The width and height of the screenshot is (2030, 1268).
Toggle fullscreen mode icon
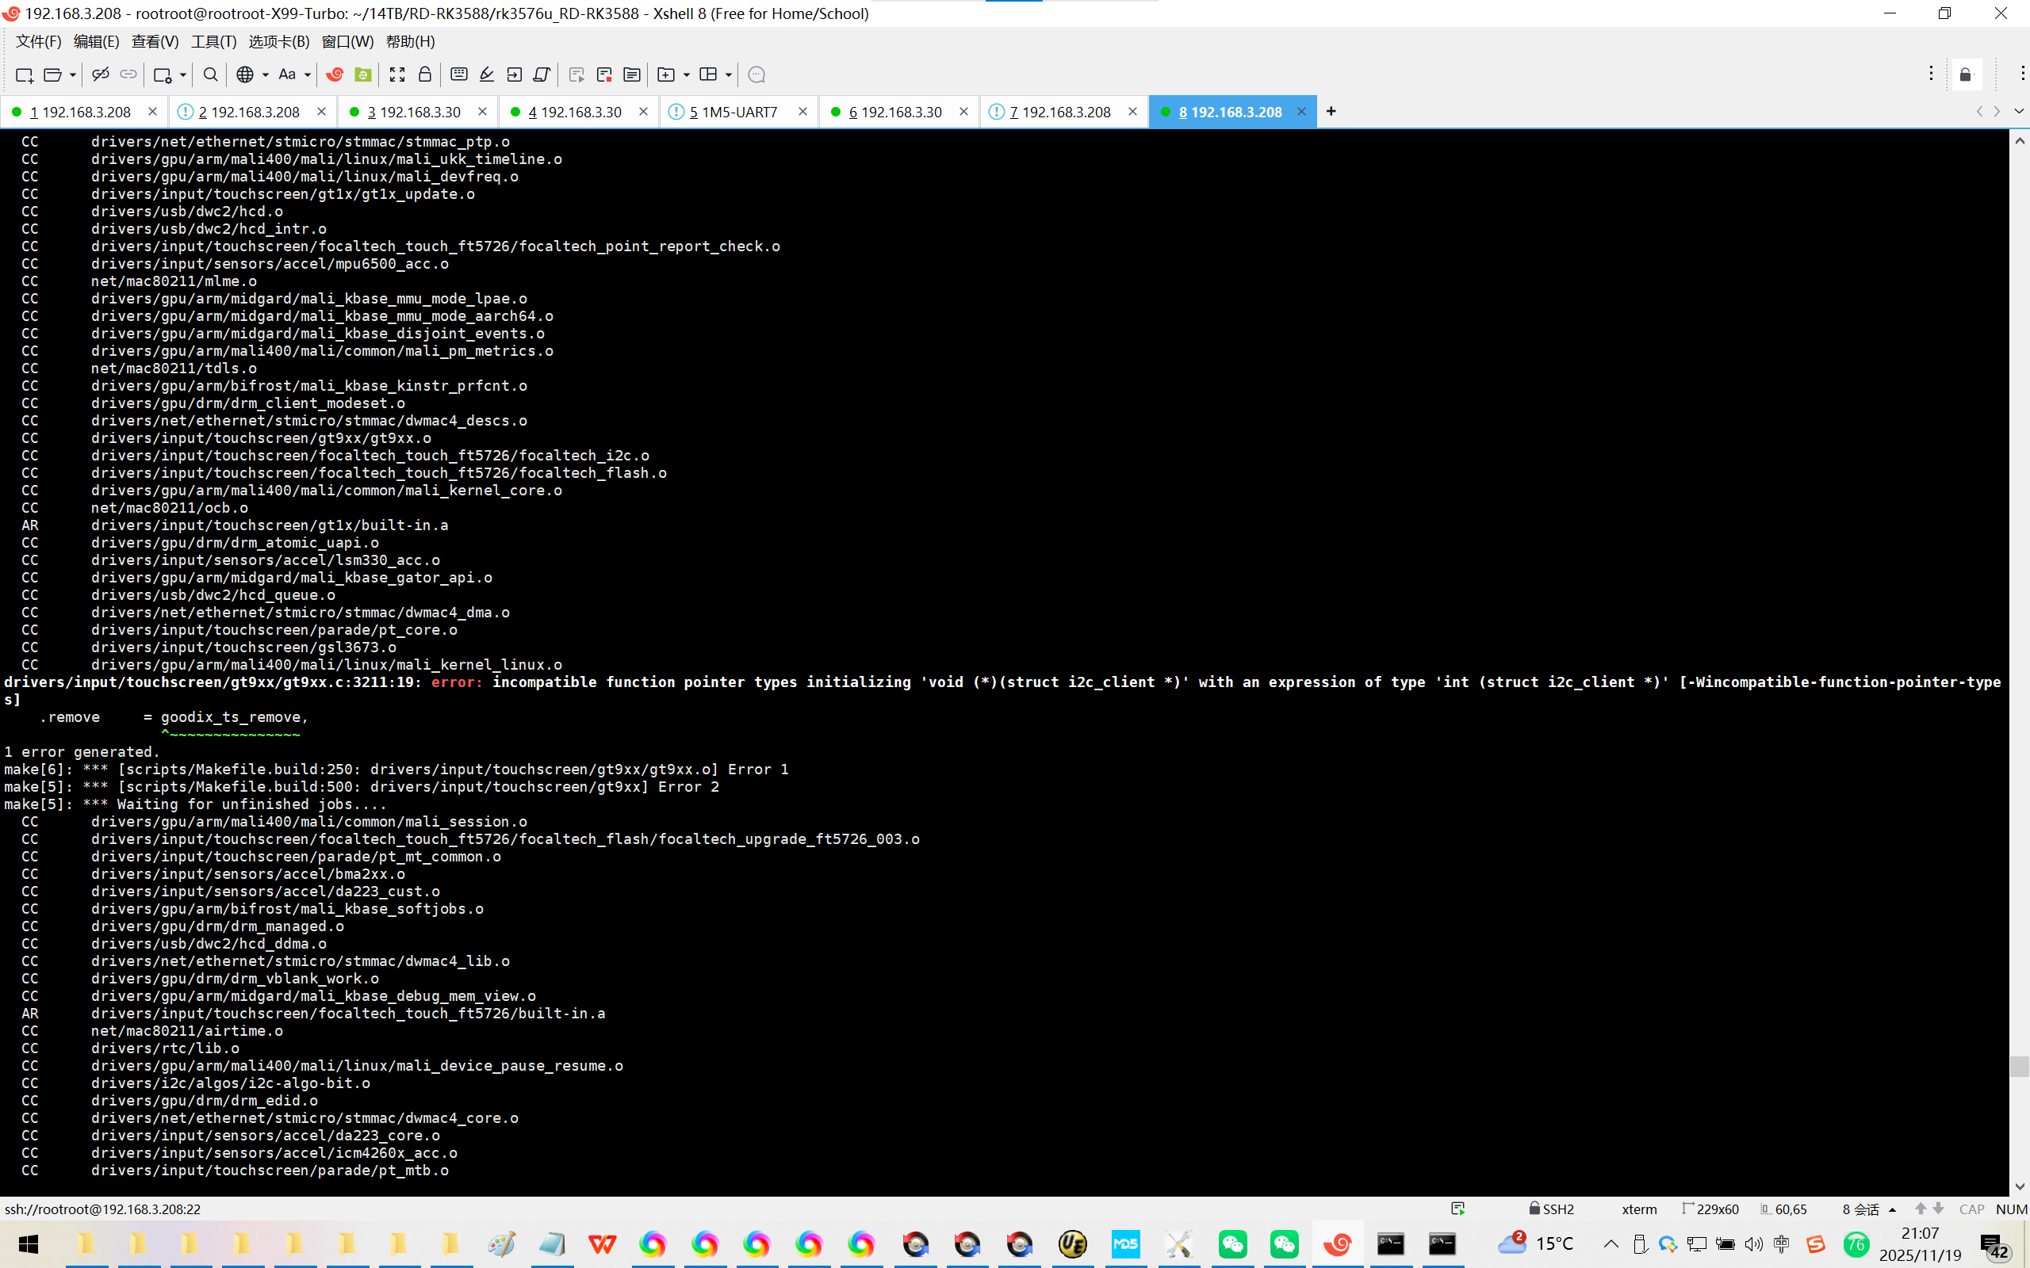(x=397, y=74)
